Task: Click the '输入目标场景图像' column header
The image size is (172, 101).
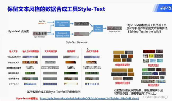Action: 31,51
